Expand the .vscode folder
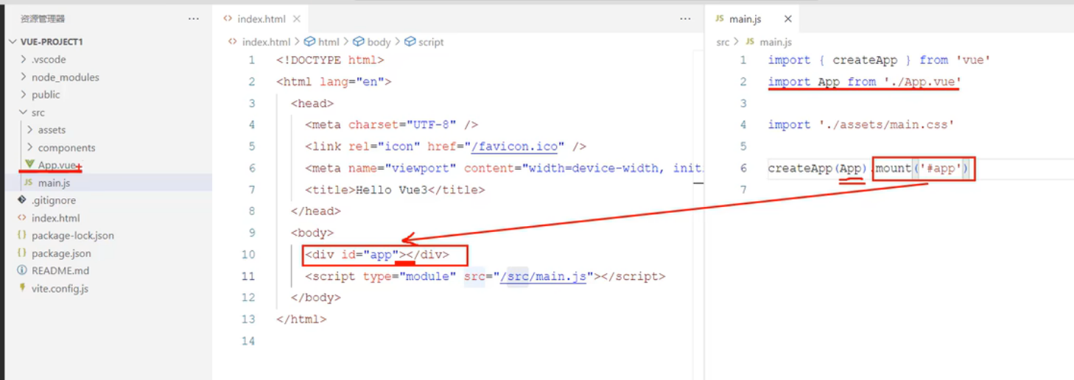The width and height of the screenshot is (1074, 380). 49,60
